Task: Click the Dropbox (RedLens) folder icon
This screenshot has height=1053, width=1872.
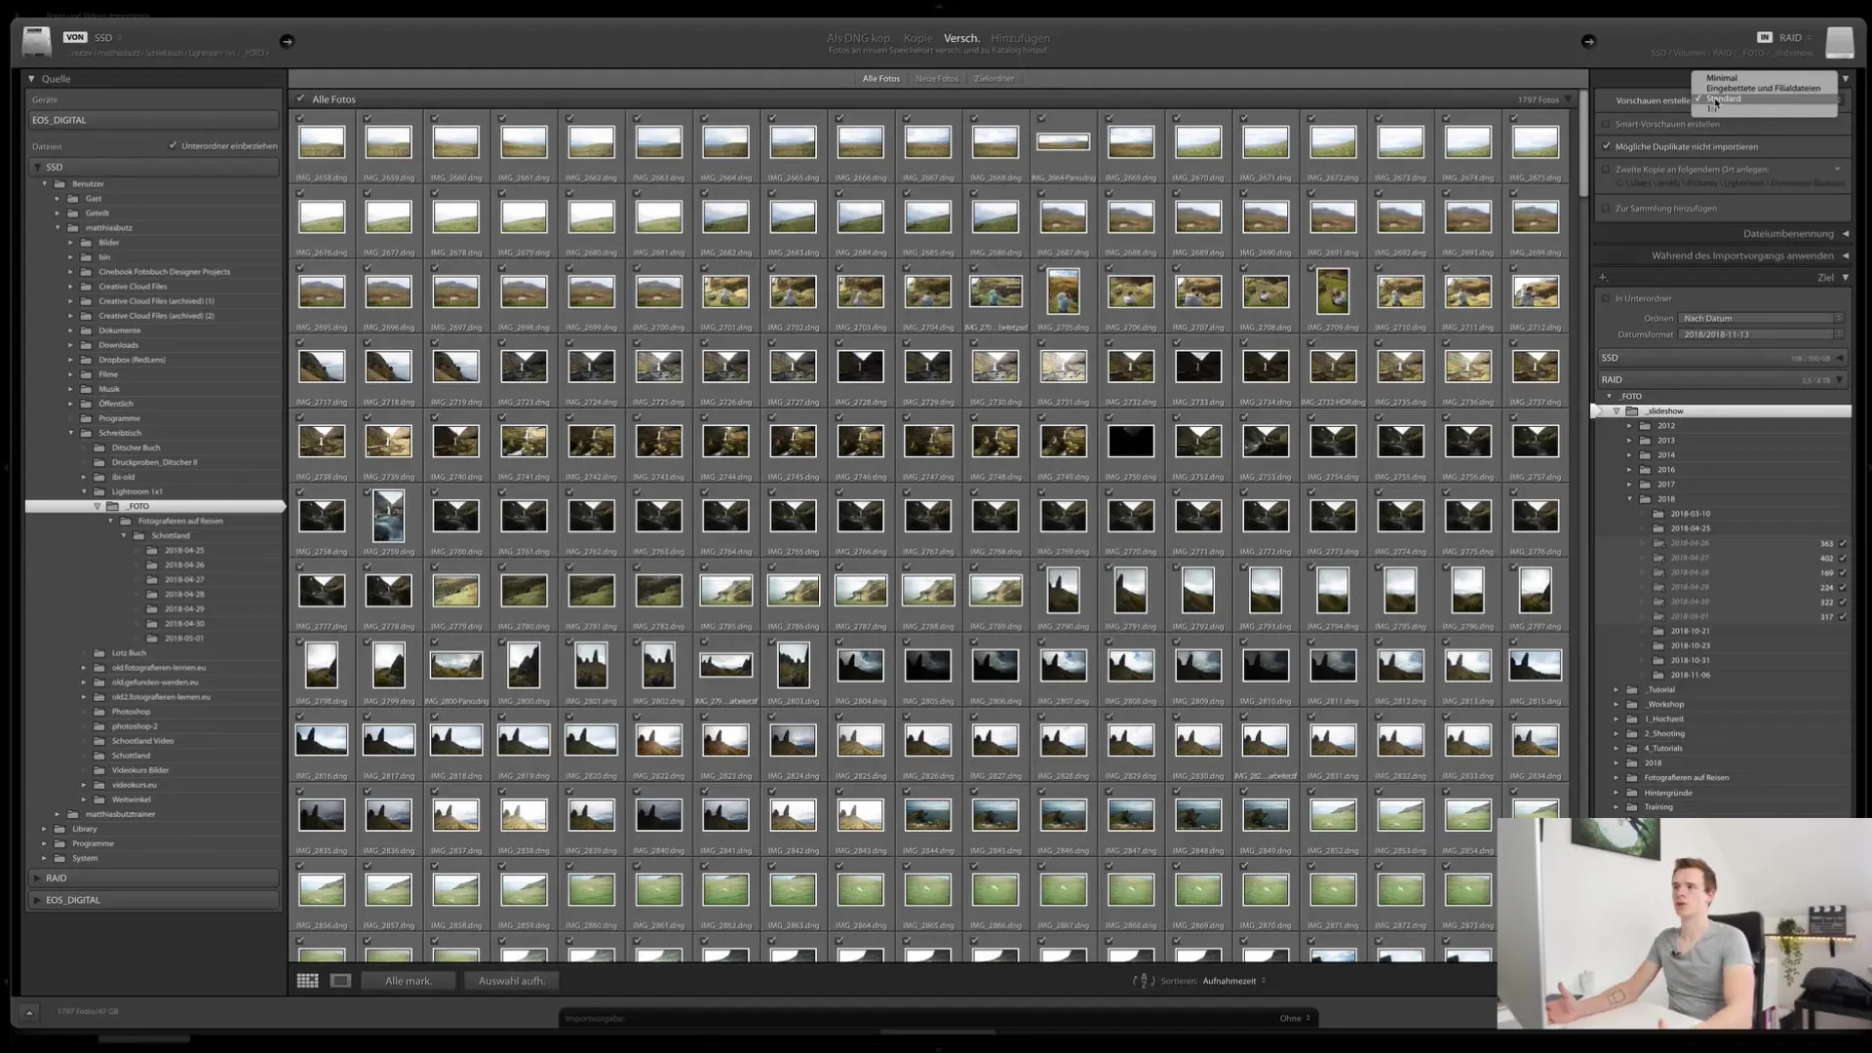Action: (x=86, y=360)
